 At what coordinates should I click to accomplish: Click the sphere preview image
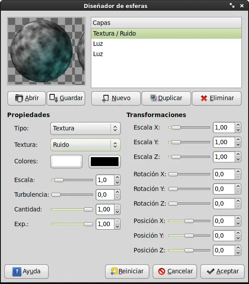click(46, 51)
